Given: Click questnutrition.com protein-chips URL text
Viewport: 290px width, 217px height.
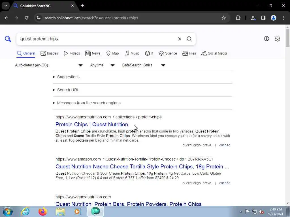Looking at the screenshot, I should (x=108, y=117).
